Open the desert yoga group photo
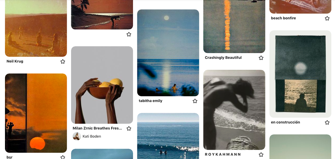The height and width of the screenshot is (159, 335). click(36, 28)
